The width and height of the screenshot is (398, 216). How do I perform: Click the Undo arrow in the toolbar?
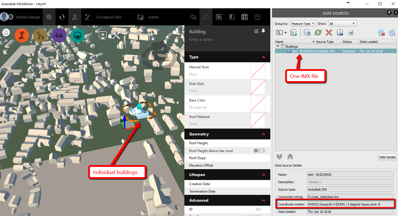[x=193, y=17]
